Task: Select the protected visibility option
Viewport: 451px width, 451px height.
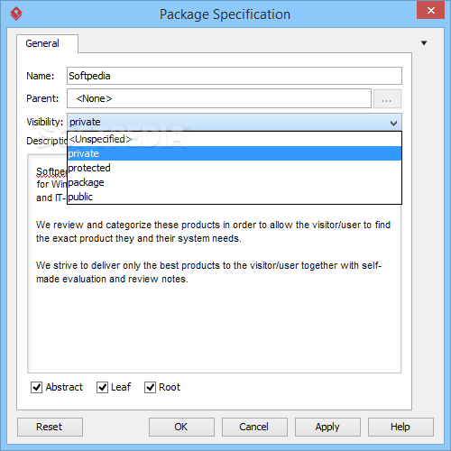Action: point(235,168)
